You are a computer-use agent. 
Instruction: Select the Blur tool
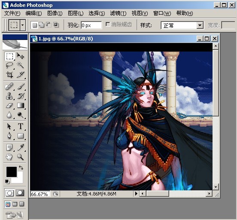(x=9, y=115)
